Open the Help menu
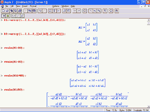The width and height of the screenshot is (150, 112). pyautogui.click(x=73, y=6)
